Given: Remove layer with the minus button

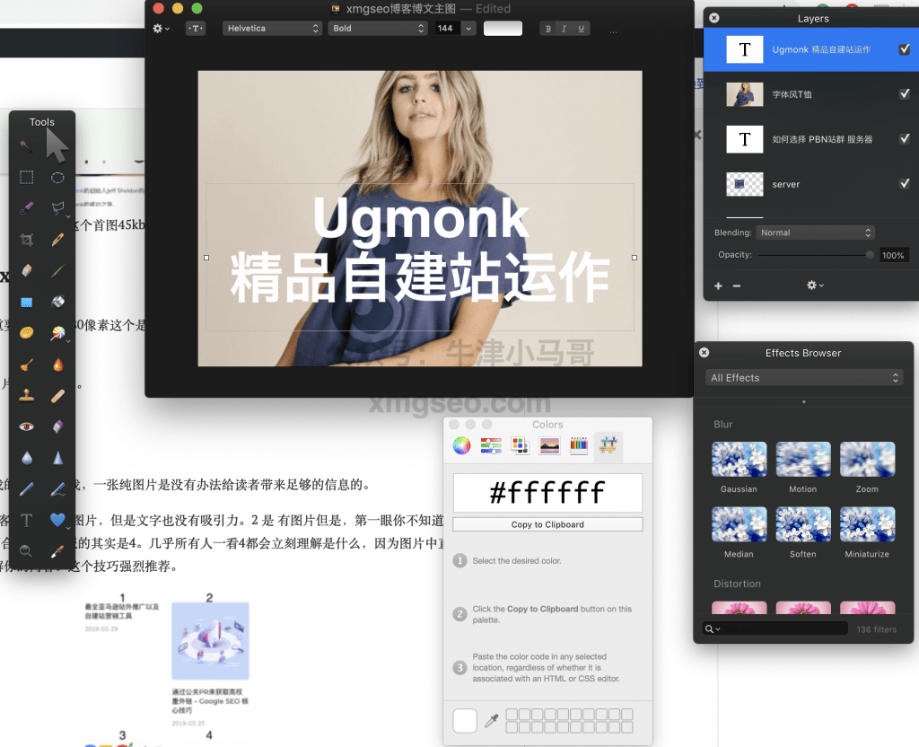Looking at the screenshot, I should click(x=737, y=286).
